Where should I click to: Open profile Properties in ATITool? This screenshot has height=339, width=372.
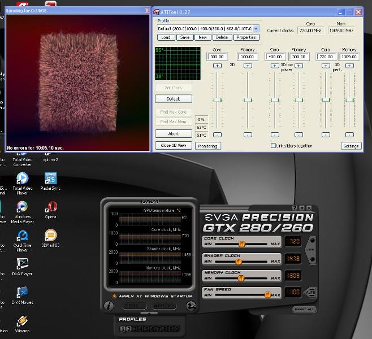[x=246, y=37]
